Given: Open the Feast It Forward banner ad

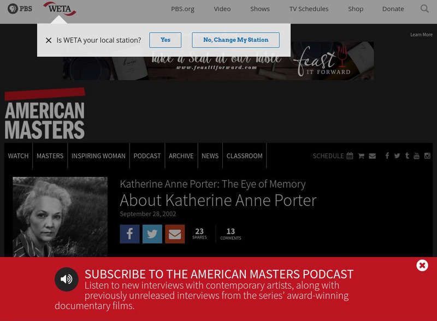Looking at the screenshot, I should (x=218, y=61).
